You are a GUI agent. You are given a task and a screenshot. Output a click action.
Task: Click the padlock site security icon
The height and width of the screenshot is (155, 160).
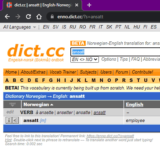click(52, 16)
